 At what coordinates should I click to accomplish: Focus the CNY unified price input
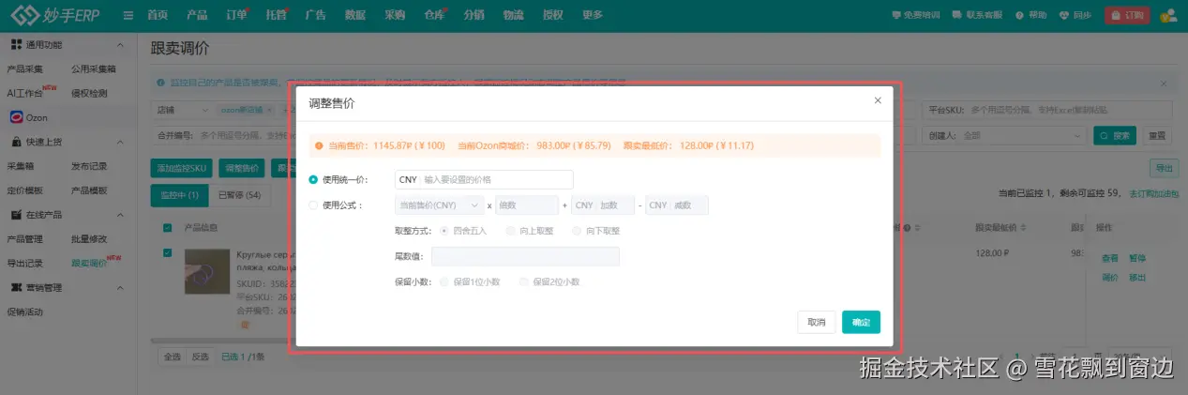pos(484,179)
